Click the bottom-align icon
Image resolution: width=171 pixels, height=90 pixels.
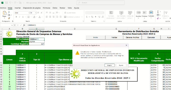click(53, 13)
